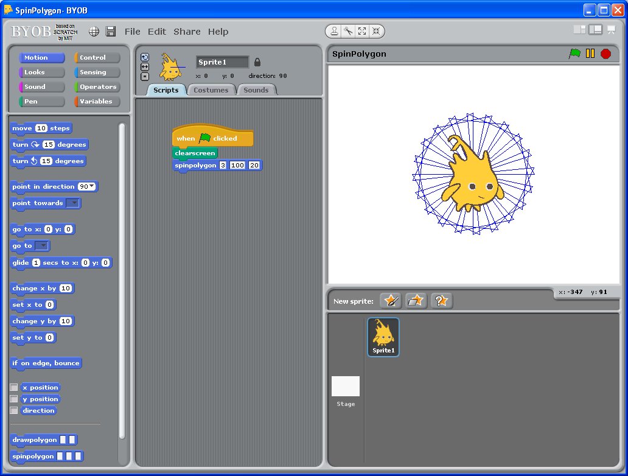
Task: Toggle the sprite drag lock icon
Action: pyautogui.click(x=257, y=62)
